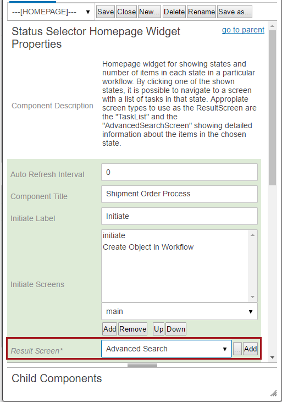The image size is (282, 402).
Task: Open the 'main' screen dropdown
Action: pos(179,311)
